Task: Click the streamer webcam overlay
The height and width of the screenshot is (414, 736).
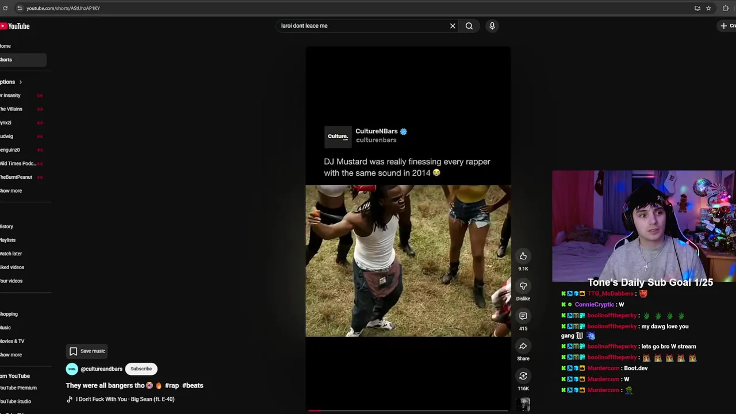Action: click(643, 225)
